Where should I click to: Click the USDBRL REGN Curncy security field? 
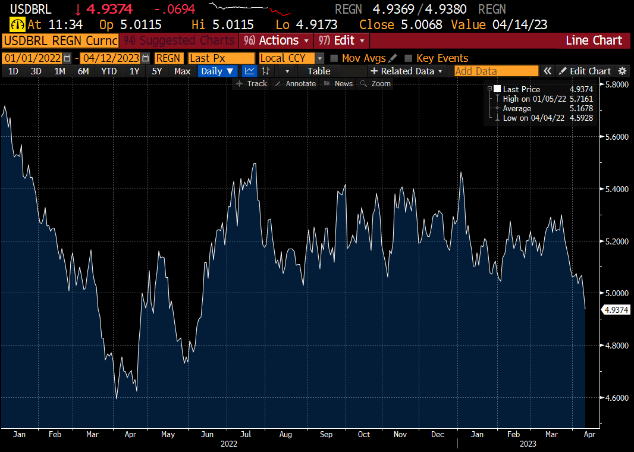pyautogui.click(x=60, y=40)
